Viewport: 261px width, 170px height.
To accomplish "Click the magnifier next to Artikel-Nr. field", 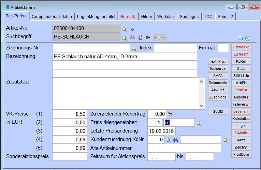I will (x=125, y=29).
